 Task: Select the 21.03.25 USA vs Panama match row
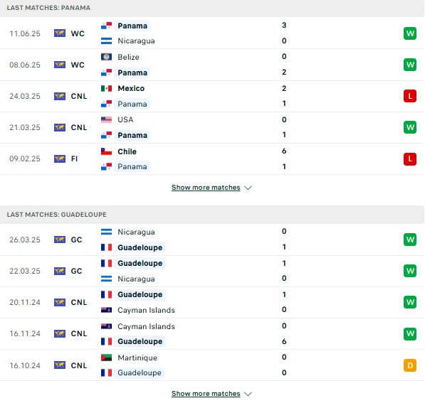tap(212, 127)
